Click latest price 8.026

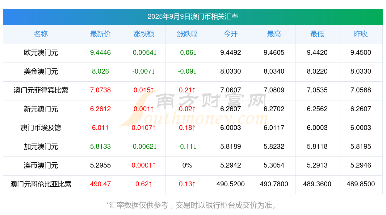coord(100,71)
